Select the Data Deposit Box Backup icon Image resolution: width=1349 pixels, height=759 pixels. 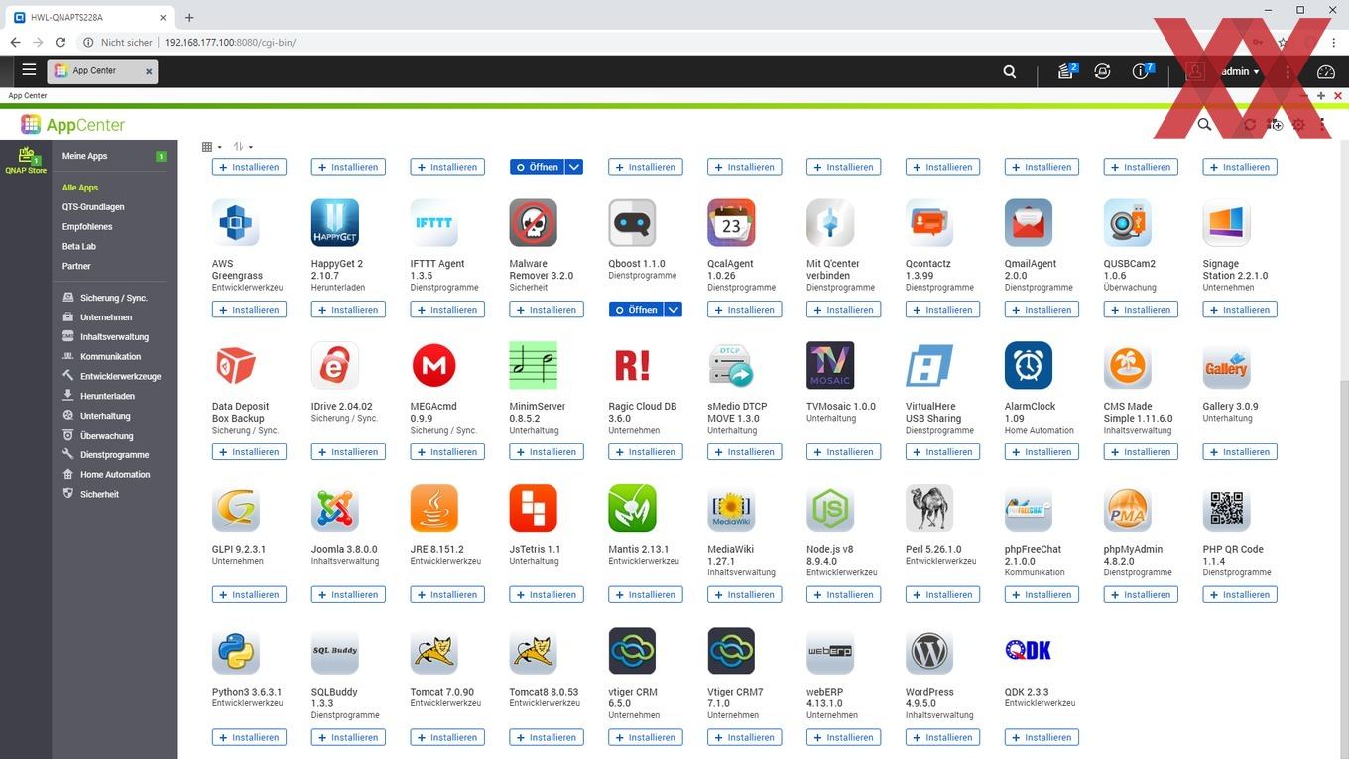tap(236, 365)
